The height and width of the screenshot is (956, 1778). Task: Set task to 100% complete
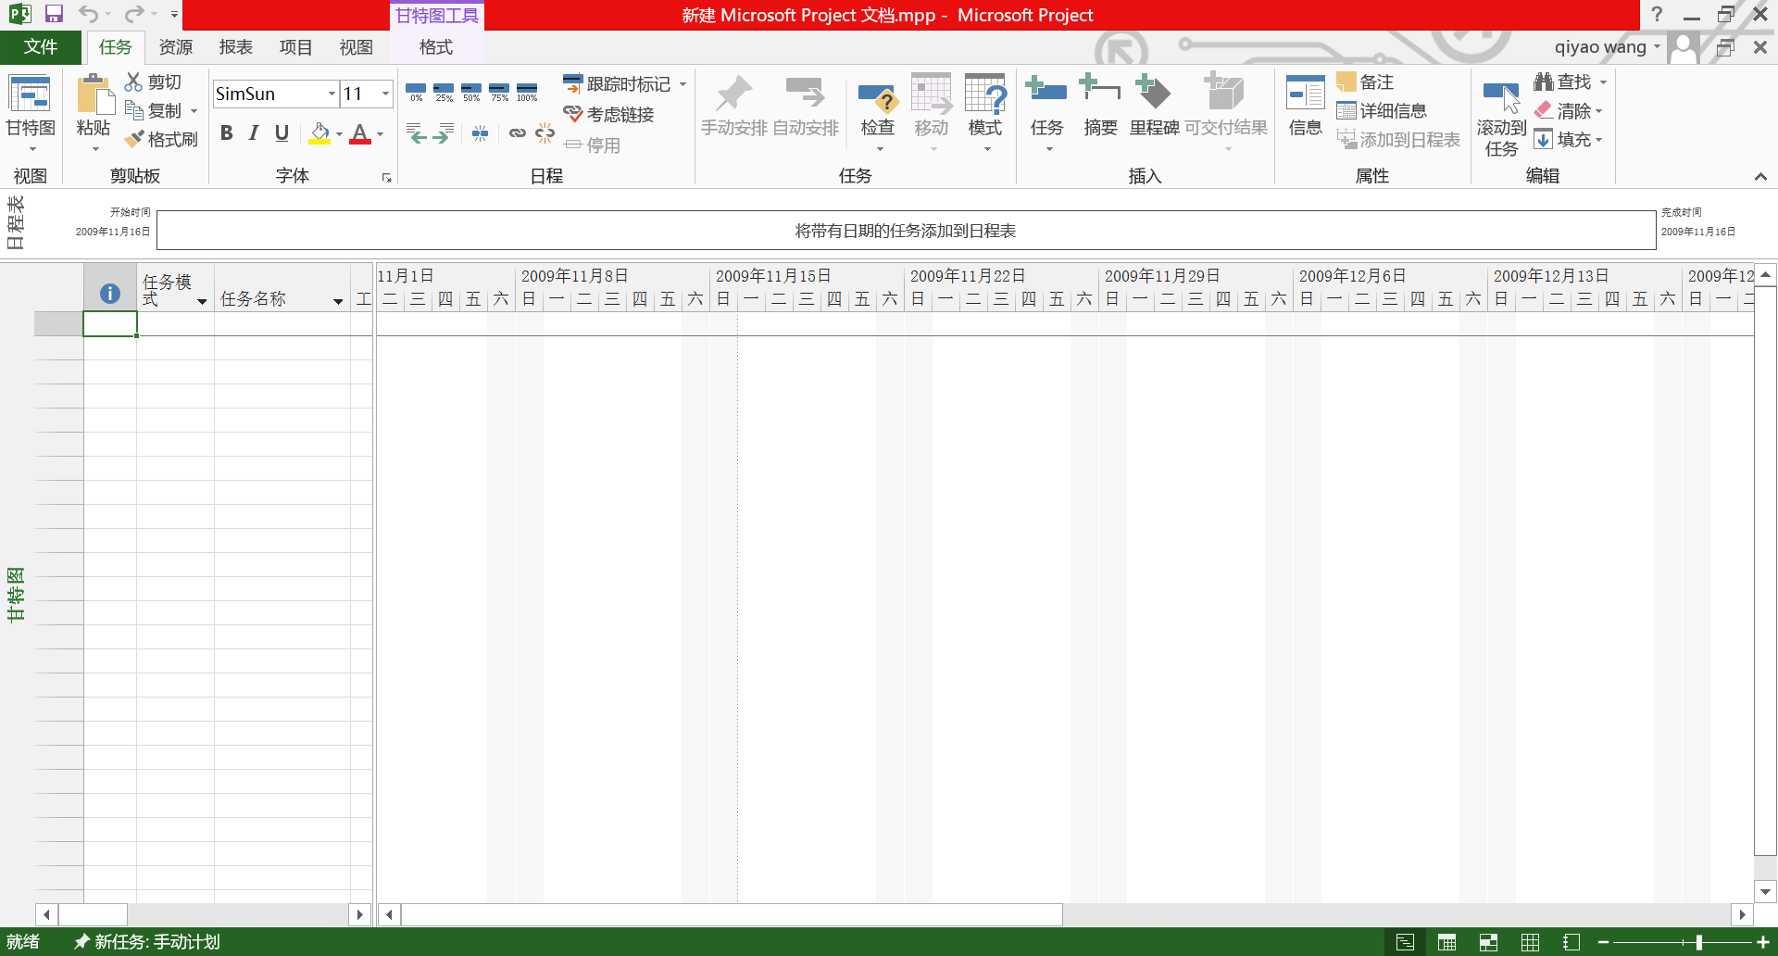click(527, 92)
